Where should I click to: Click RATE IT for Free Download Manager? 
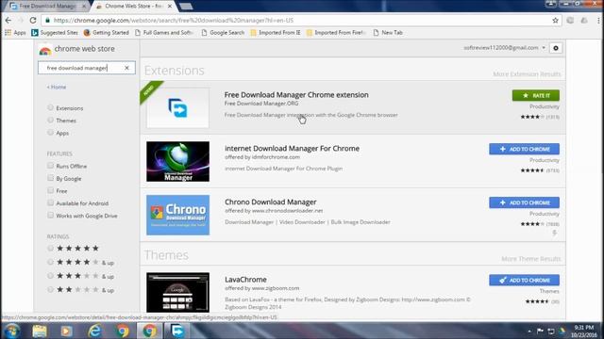[x=536, y=95]
